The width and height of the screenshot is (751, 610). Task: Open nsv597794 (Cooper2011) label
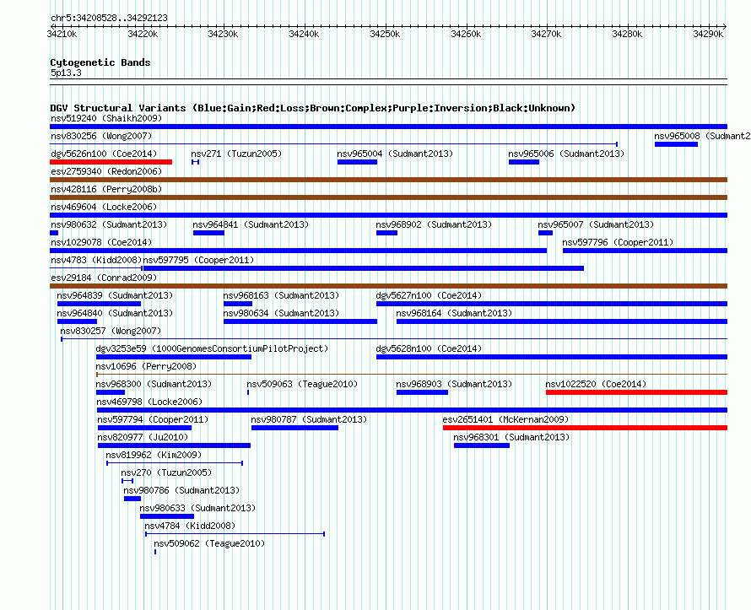(x=153, y=419)
